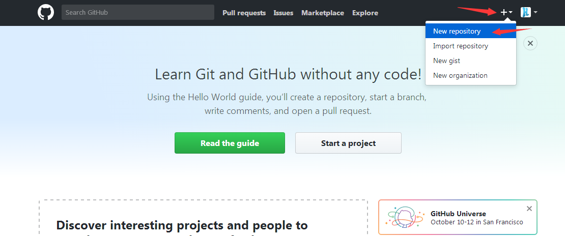The width and height of the screenshot is (565, 236).
Task: Open Marketplace in the top navigation
Action: point(323,13)
